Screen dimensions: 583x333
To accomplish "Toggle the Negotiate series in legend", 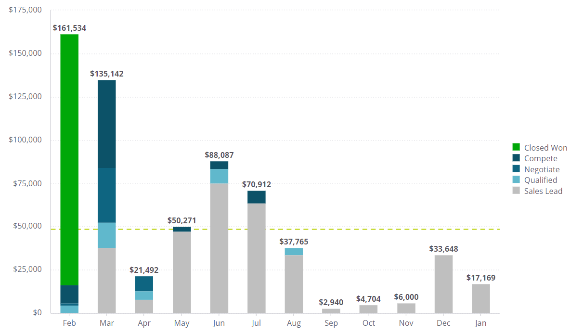I will click(x=542, y=169).
